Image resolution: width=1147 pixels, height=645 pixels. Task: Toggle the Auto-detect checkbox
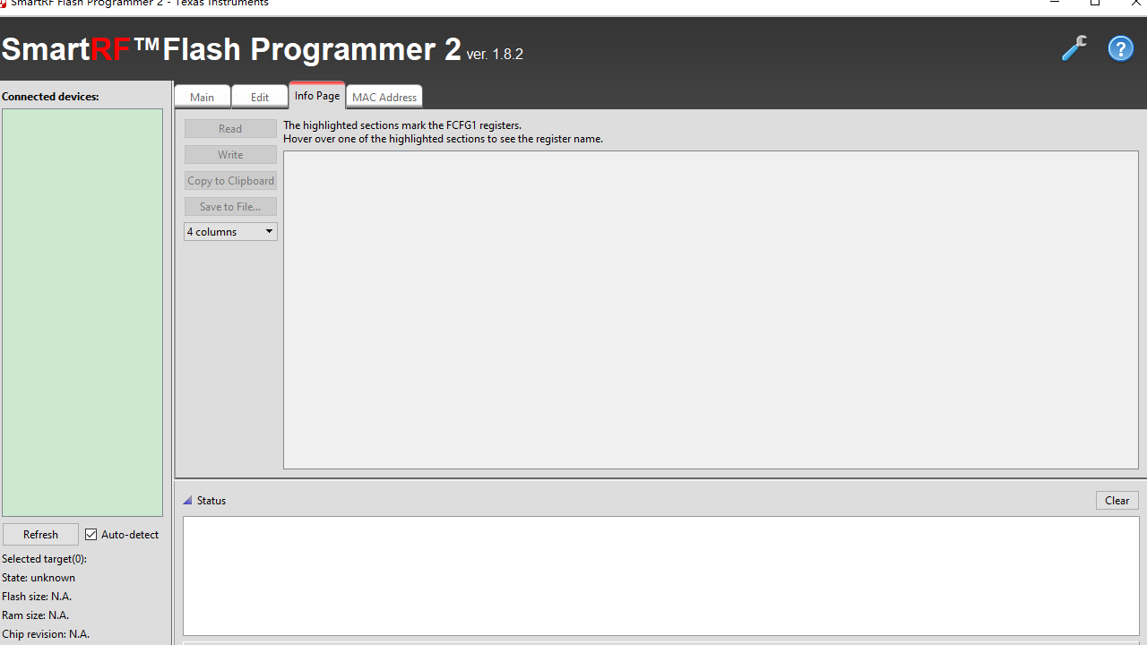91,534
